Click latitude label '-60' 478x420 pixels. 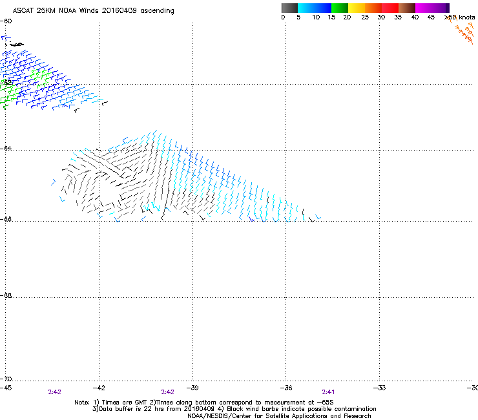pyautogui.click(x=6, y=21)
